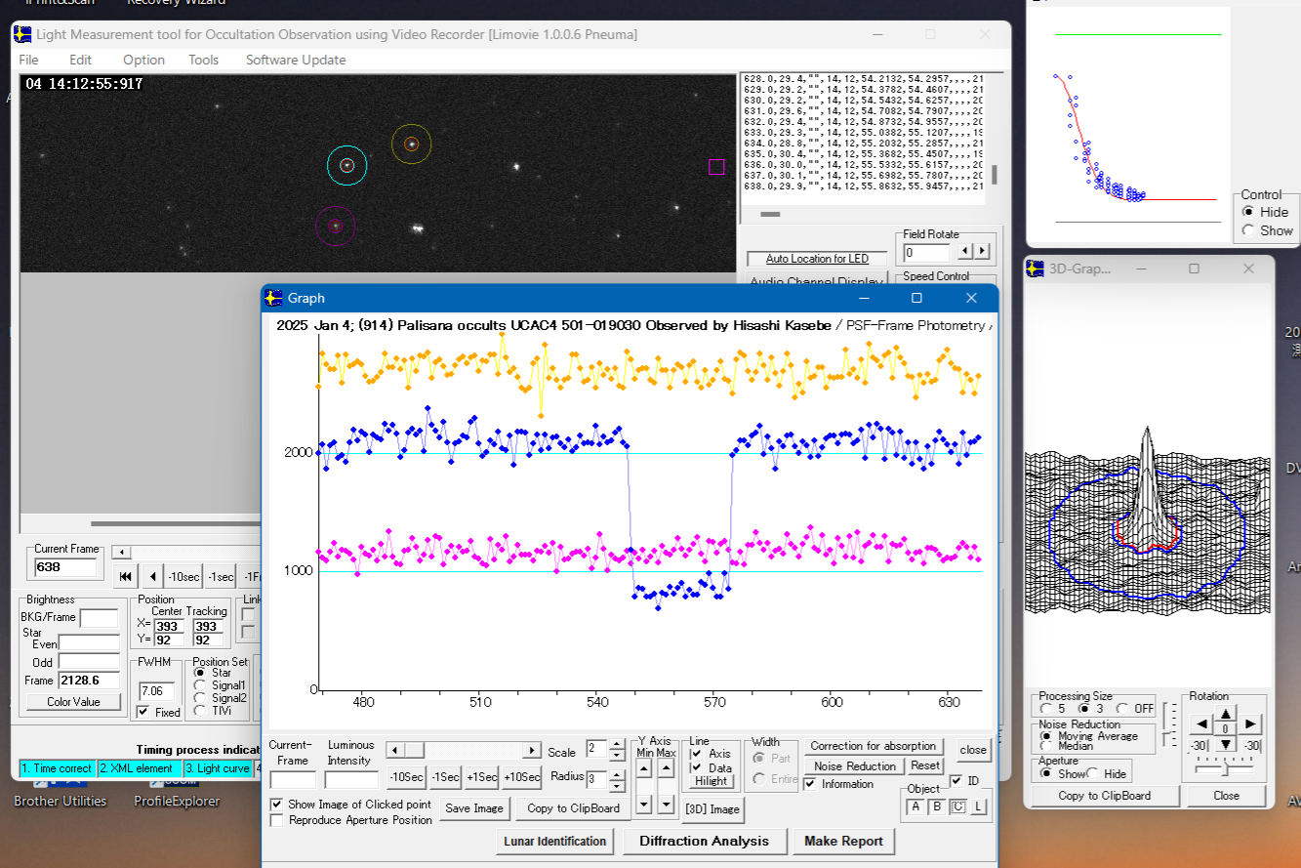Click the Field Rotate right arrow
This screenshot has height=868, width=1301.
click(x=982, y=252)
